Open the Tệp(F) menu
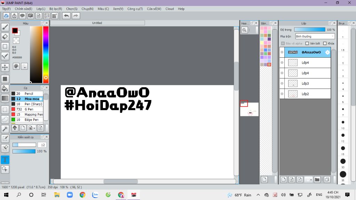 pyautogui.click(x=6, y=9)
